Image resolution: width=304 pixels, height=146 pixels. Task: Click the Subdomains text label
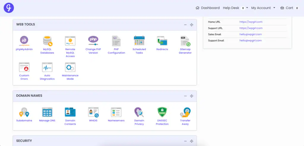[x=24, y=121]
